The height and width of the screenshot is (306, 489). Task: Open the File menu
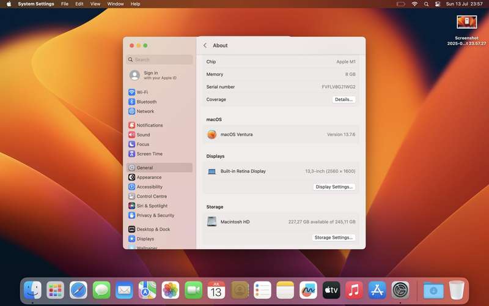coord(65,4)
